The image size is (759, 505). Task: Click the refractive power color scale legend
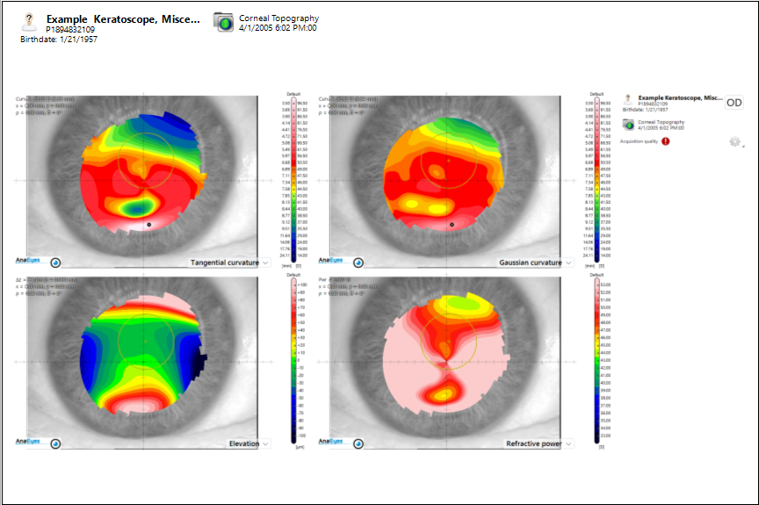(595, 360)
